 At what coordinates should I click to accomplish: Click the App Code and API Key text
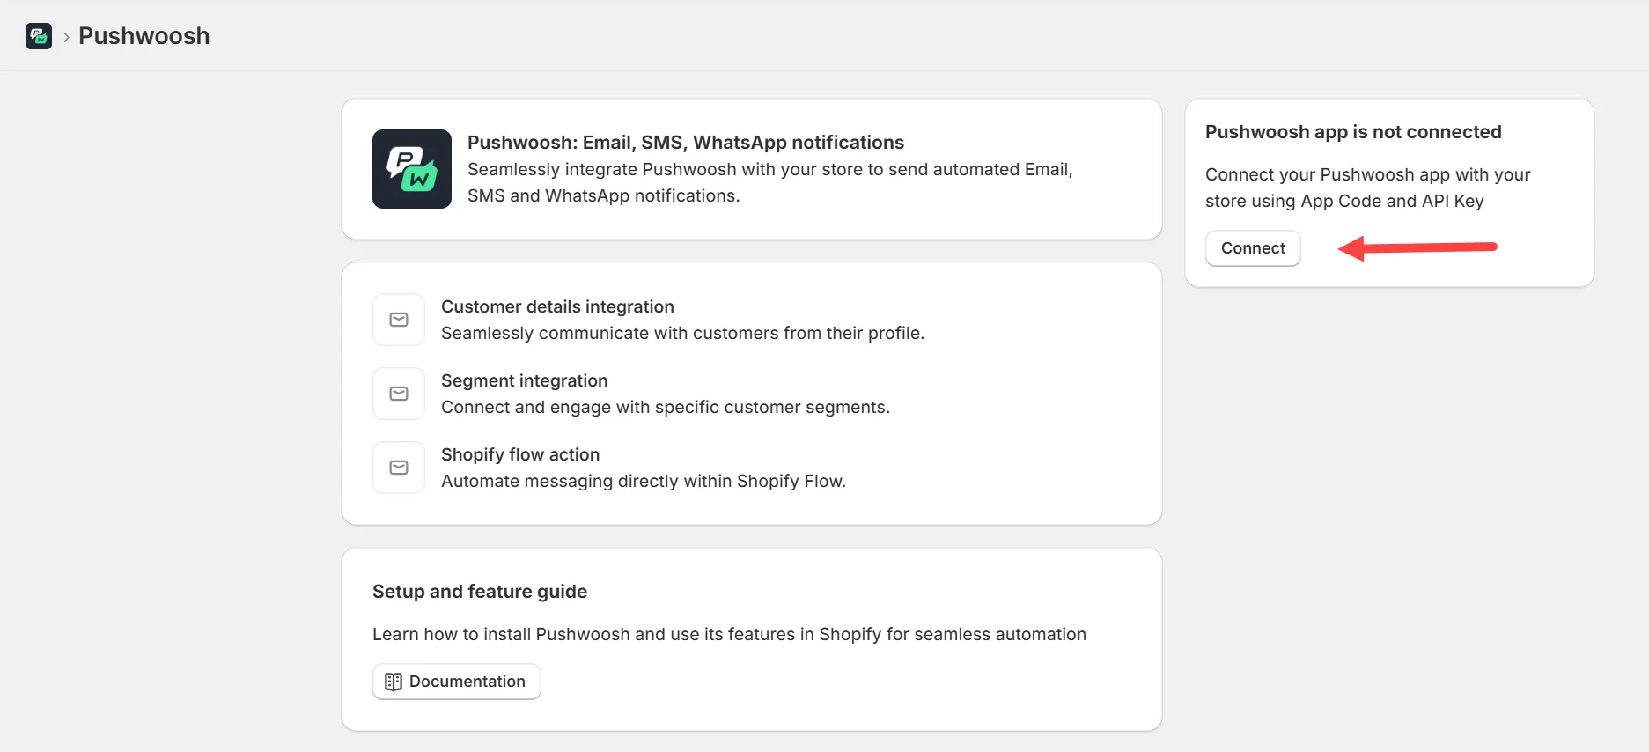(x=1391, y=201)
